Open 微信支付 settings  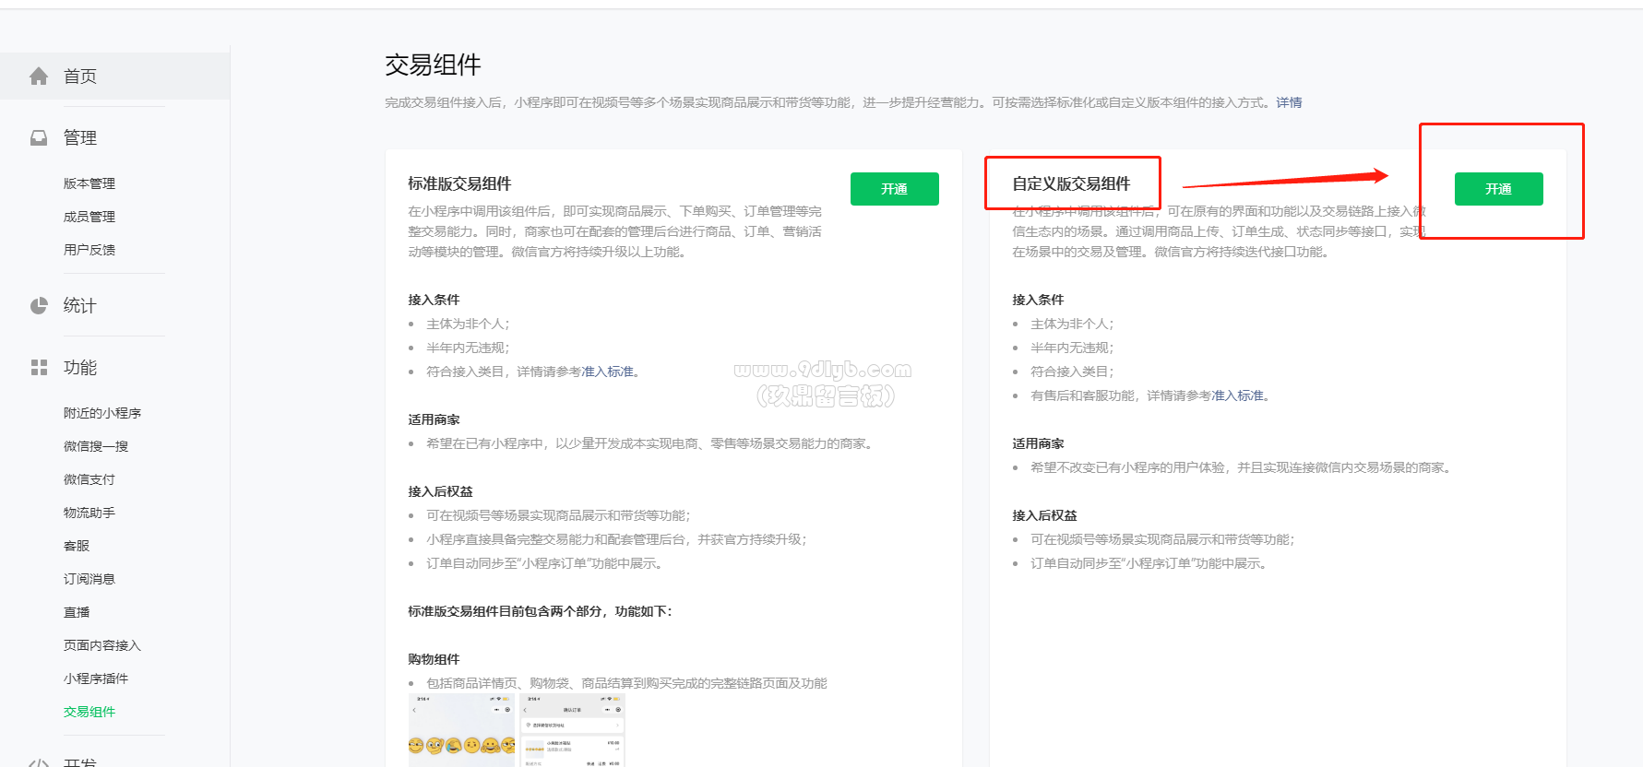tap(89, 479)
